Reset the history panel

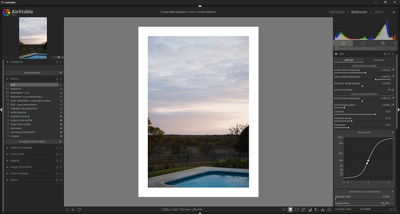click(57, 79)
